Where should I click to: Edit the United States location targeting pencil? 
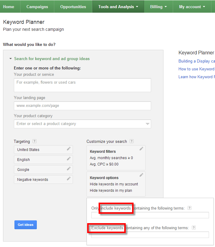[69, 149]
